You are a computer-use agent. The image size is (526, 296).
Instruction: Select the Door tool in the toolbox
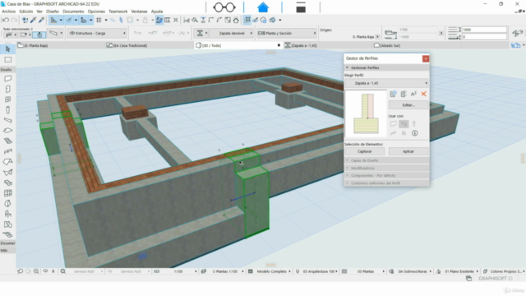click(7, 89)
